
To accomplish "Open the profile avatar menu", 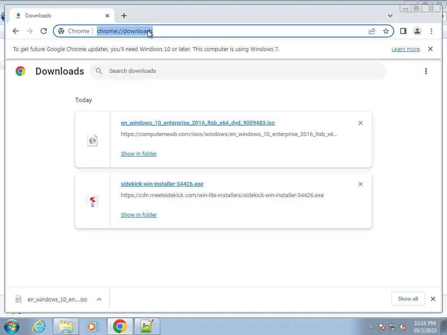I will tap(417, 31).
